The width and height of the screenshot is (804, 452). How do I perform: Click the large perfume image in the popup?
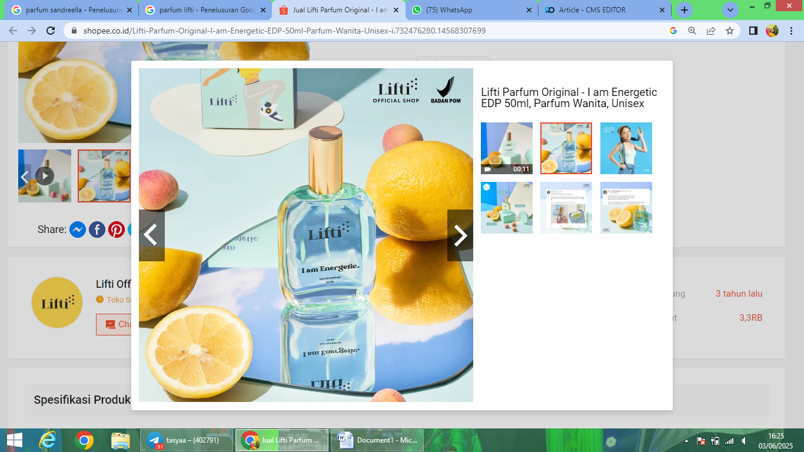[x=306, y=235]
